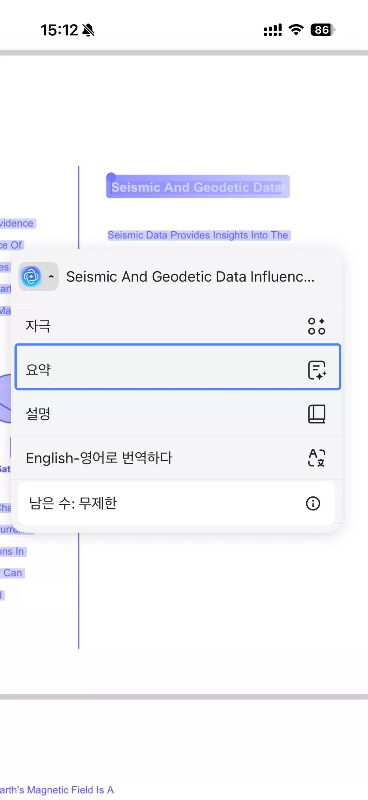The height and width of the screenshot is (800, 368).
Task: Expand the chevron next to the AI logo
Action: click(51, 276)
